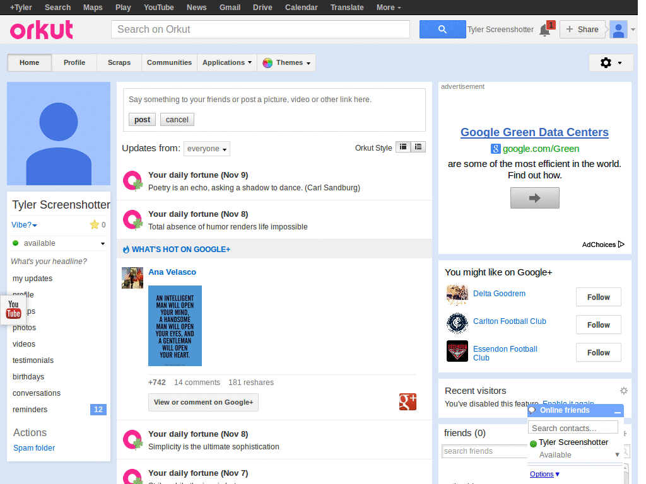This screenshot has height=484, width=646.
Task: Open my updates in the sidebar
Action: coord(33,278)
